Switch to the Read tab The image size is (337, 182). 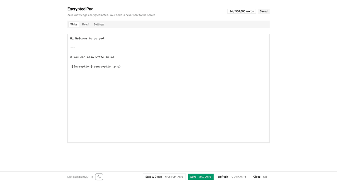coord(85,24)
